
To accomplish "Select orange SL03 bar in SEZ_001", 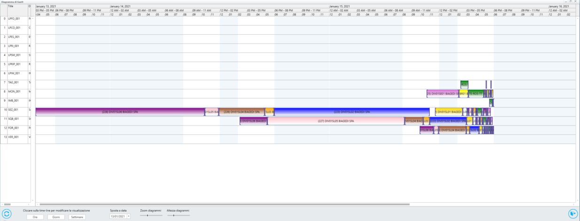I will coord(270,112).
